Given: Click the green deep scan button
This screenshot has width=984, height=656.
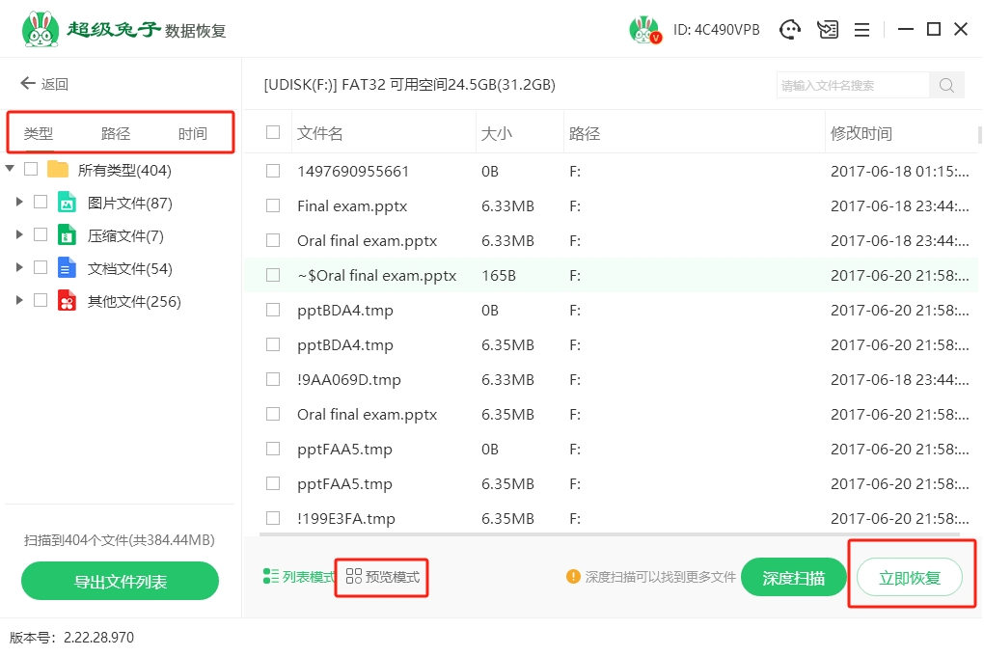Looking at the screenshot, I should (793, 578).
